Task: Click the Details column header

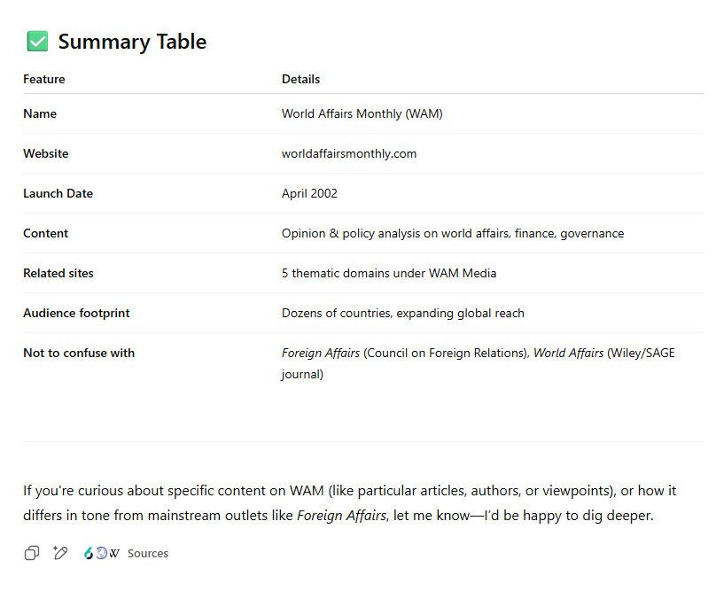Action: point(300,79)
